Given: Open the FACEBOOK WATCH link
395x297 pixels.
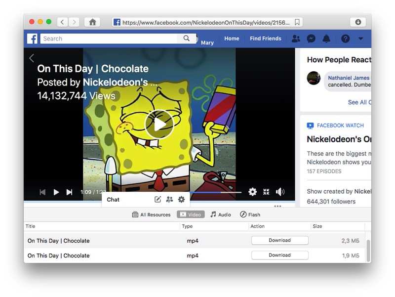Looking at the screenshot, I should [x=340, y=126].
